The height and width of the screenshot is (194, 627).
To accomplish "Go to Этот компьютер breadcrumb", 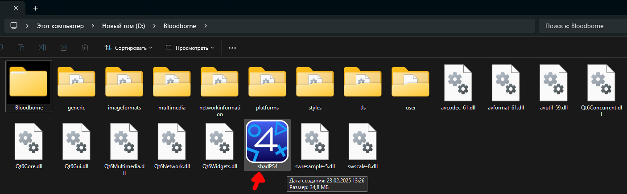I will (60, 26).
